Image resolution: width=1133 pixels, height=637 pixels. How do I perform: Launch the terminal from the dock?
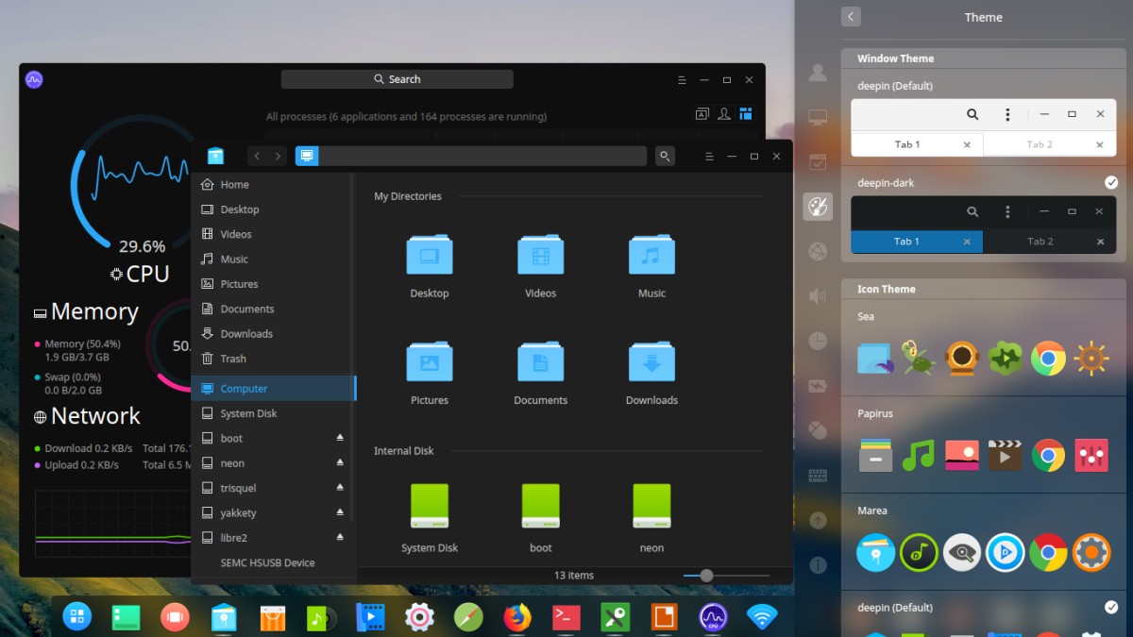point(566,618)
